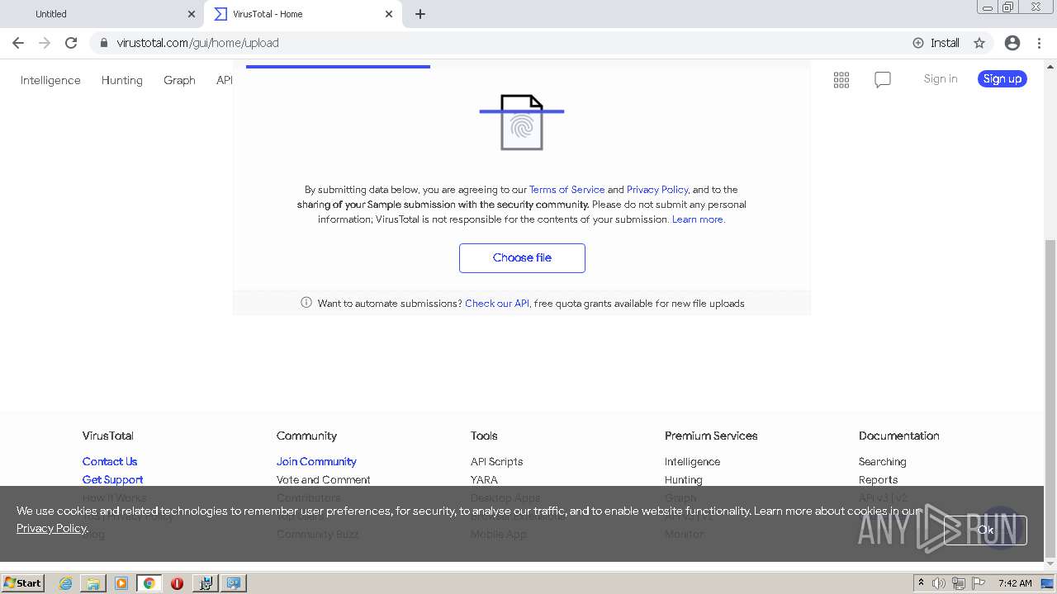1057x594 pixels.
Task: Open Privacy Policy link in cookie banner
Action: pyautogui.click(x=51, y=528)
